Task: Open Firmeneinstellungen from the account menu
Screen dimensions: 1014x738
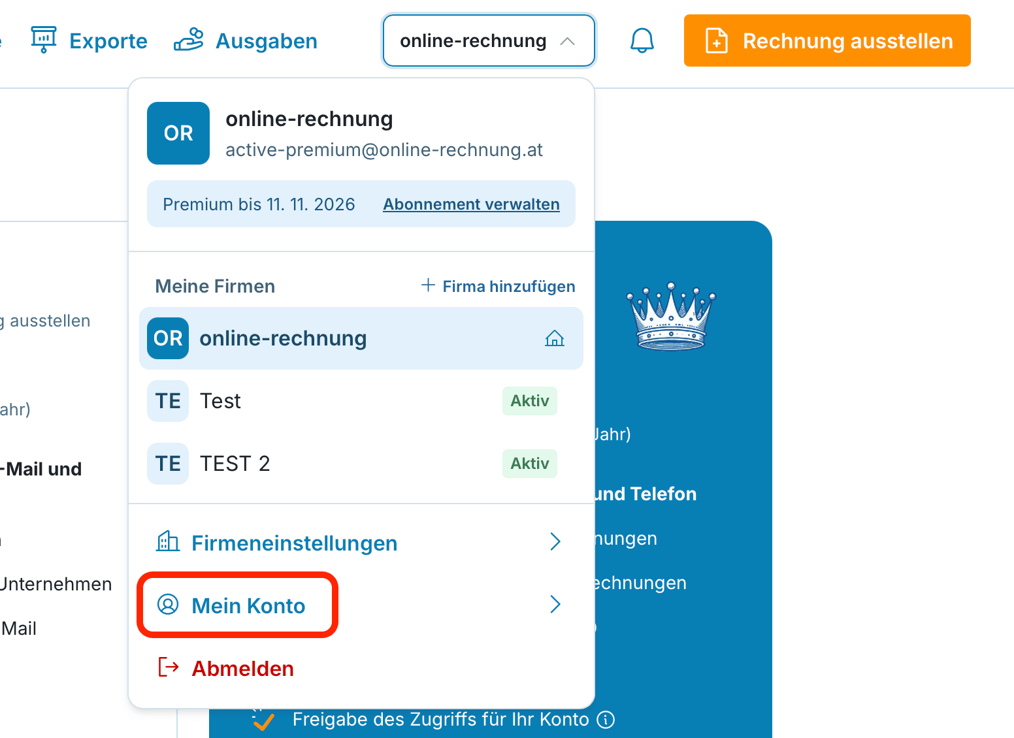Action: pyautogui.click(x=361, y=542)
